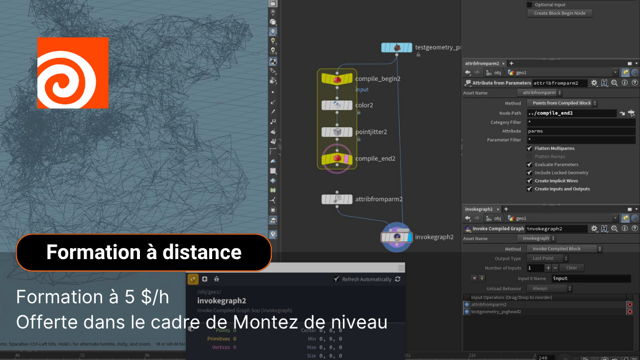This screenshot has height=360, width=640.
Task: Open help for Invoke Compiled Graph node
Action: click(635, 229)
